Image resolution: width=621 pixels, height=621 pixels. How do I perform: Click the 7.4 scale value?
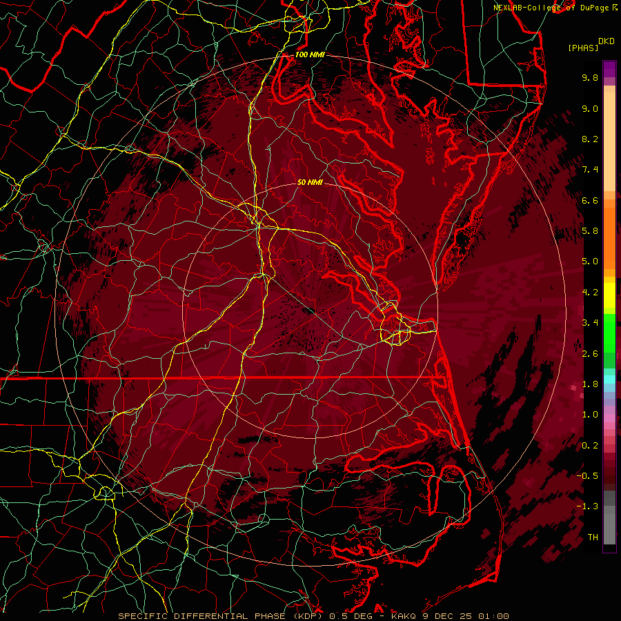pos(590,170)
